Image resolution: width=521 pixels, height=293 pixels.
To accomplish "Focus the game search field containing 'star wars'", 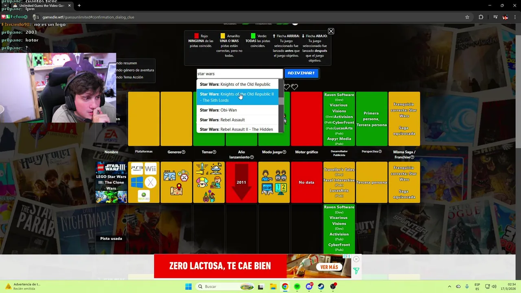I will point(240,74).
